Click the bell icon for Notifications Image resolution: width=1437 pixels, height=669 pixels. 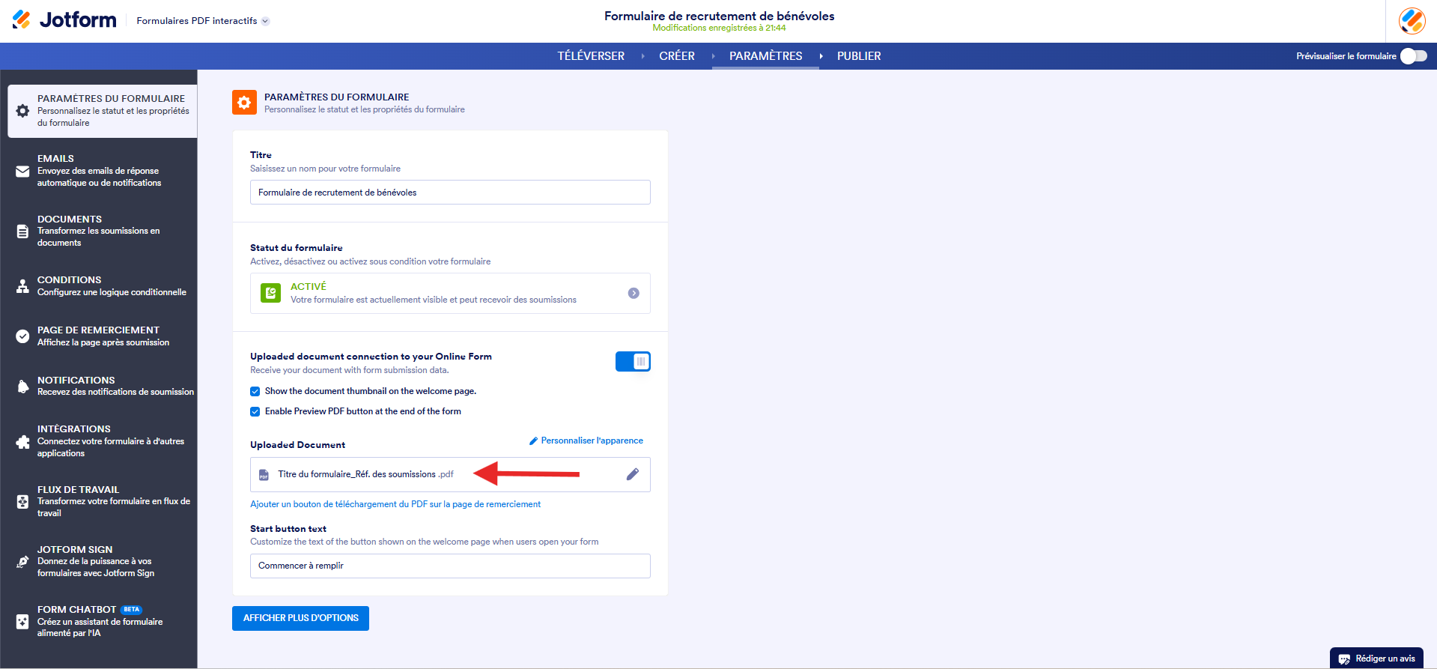click(x=22, y=387)
